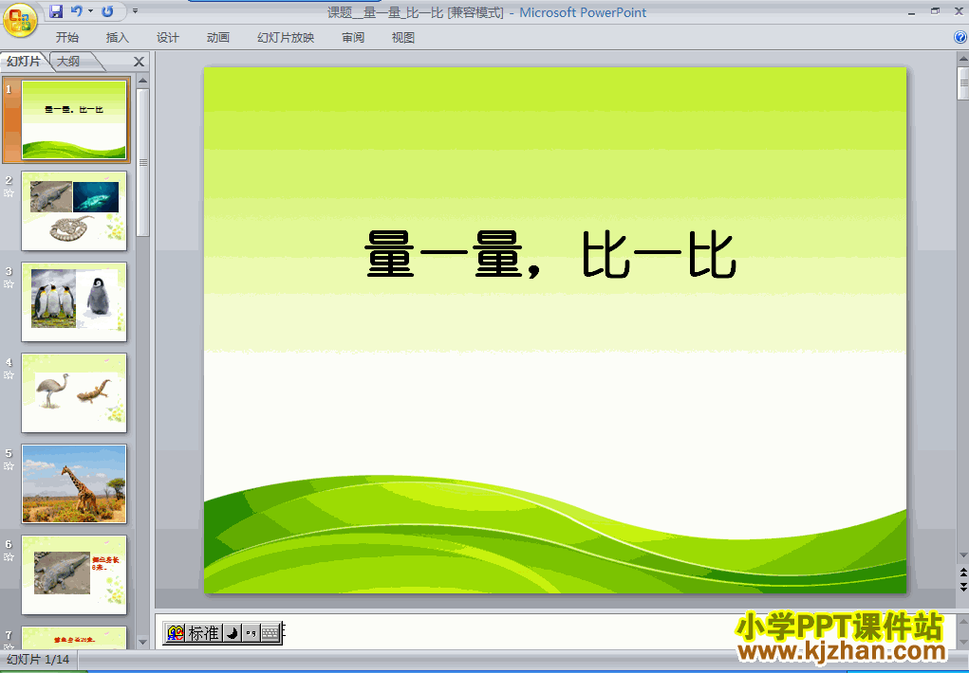969x673 pixels.
Task: Click main editor scroll up arrow
Action: click(962, 60)
